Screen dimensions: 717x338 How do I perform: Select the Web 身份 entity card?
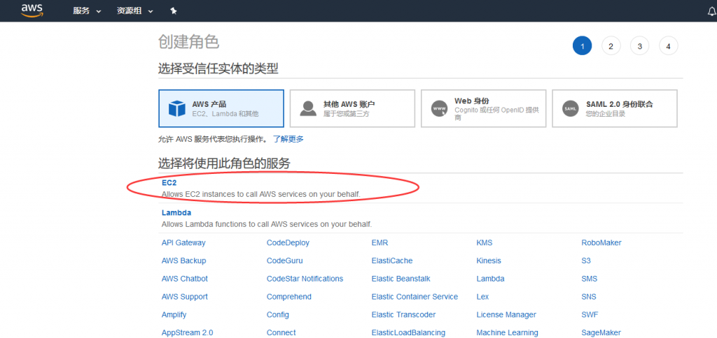click(483, 108)
